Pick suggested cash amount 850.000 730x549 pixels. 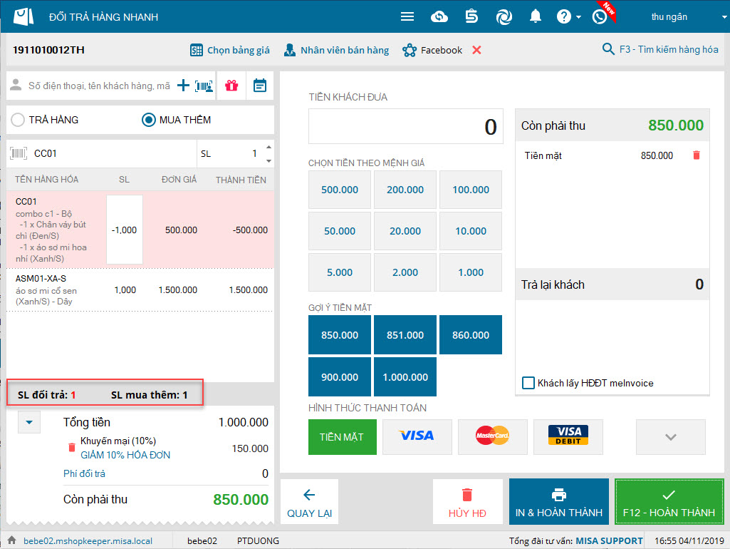click(x=340, y=335)
